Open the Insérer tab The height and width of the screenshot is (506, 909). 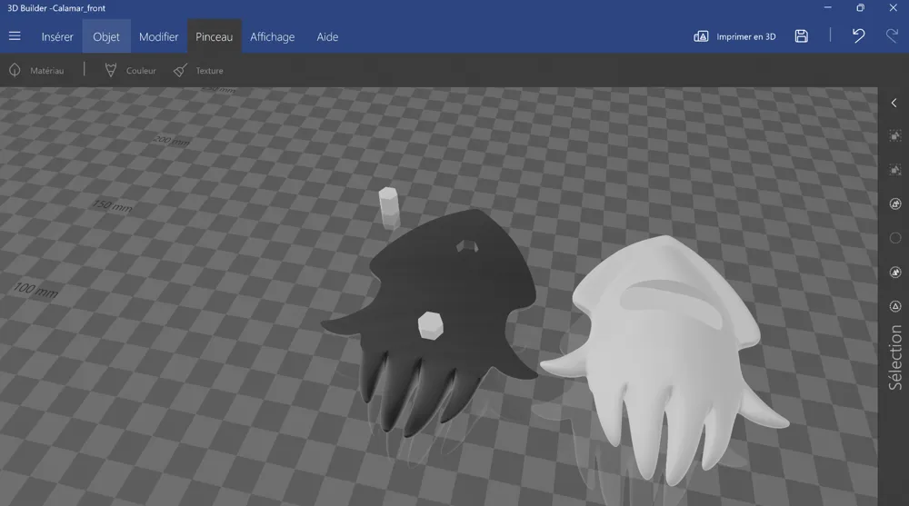57,36
